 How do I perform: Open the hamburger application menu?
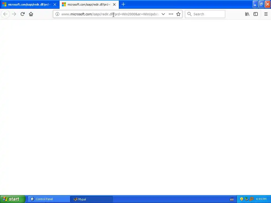pos(266,14)
